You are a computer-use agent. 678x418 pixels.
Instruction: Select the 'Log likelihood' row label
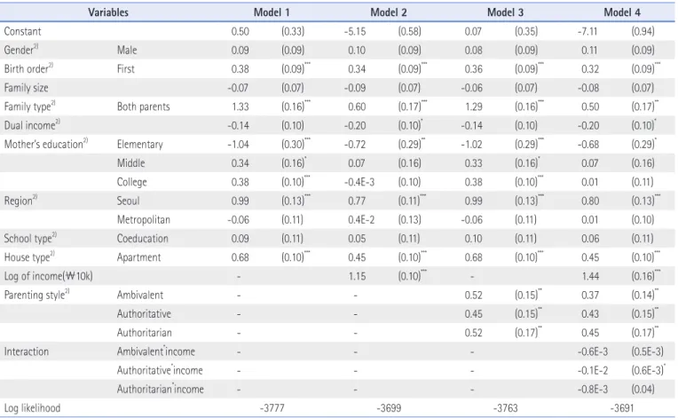[32, 408]
